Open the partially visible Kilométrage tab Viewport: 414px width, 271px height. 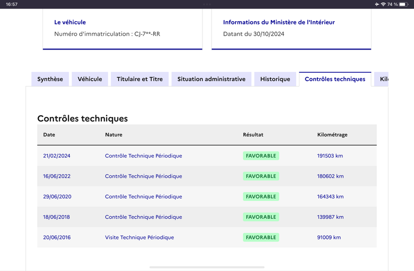[x=381, y=79]
